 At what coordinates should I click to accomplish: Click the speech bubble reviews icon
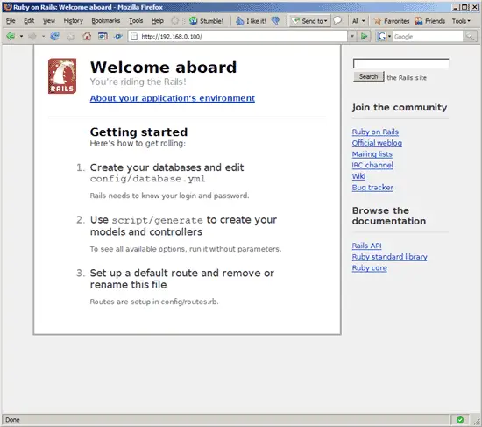pyautogui.click(x=337, y=21)
